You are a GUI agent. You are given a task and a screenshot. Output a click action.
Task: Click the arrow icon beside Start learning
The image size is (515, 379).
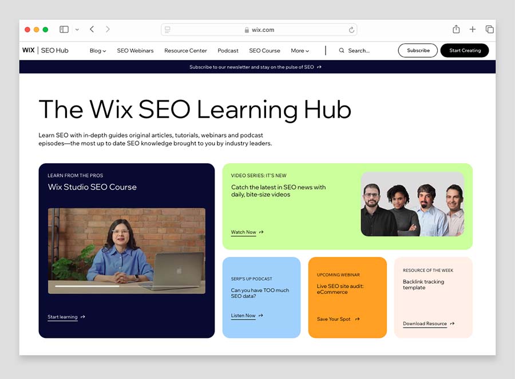[x=83, y=317]
